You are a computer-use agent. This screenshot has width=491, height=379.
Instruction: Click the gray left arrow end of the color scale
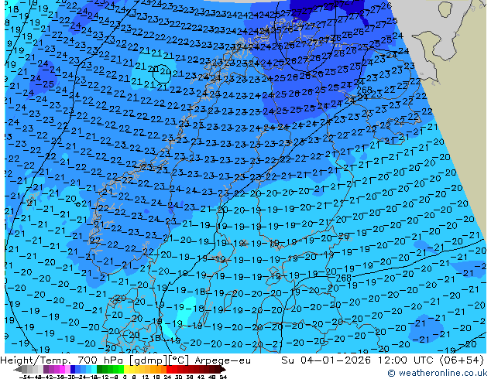pyautogui.click(x=18, y=370)
